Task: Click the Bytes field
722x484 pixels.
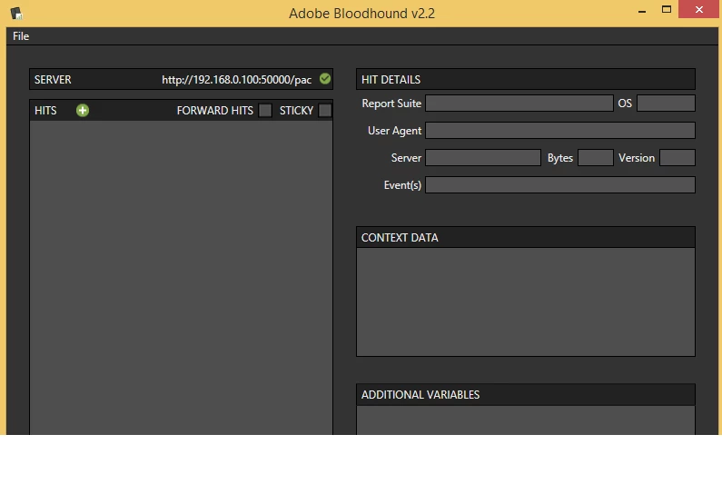Action: [596, 157]
